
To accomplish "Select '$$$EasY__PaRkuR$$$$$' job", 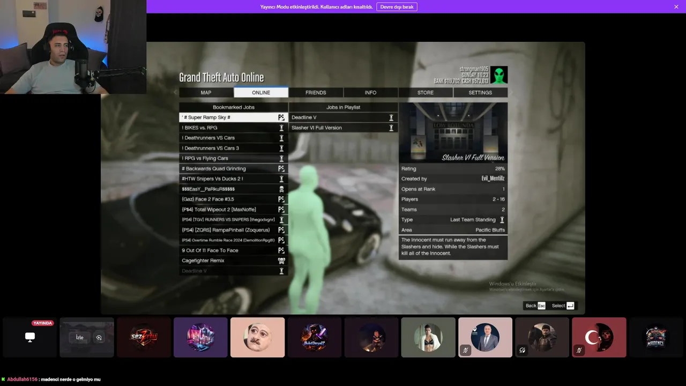I will pyautogui.click(x=233, y=189).
